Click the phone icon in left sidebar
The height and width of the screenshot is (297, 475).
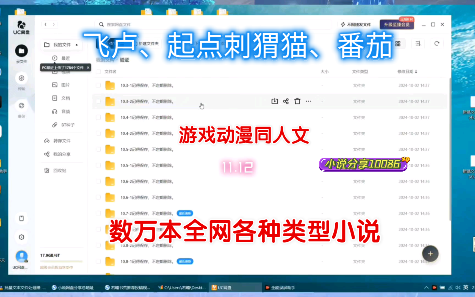pyautogui.click(x=21, y=218)
